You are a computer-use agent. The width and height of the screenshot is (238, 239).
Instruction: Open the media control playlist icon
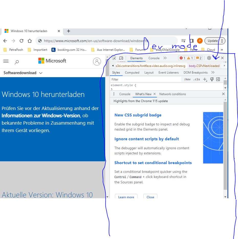point(183,41)
